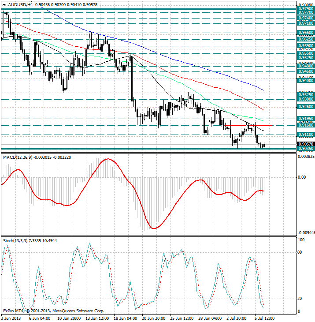The image size is (315, 322).
Task: Click the 0.90350 price label
Action: (306, 149)
